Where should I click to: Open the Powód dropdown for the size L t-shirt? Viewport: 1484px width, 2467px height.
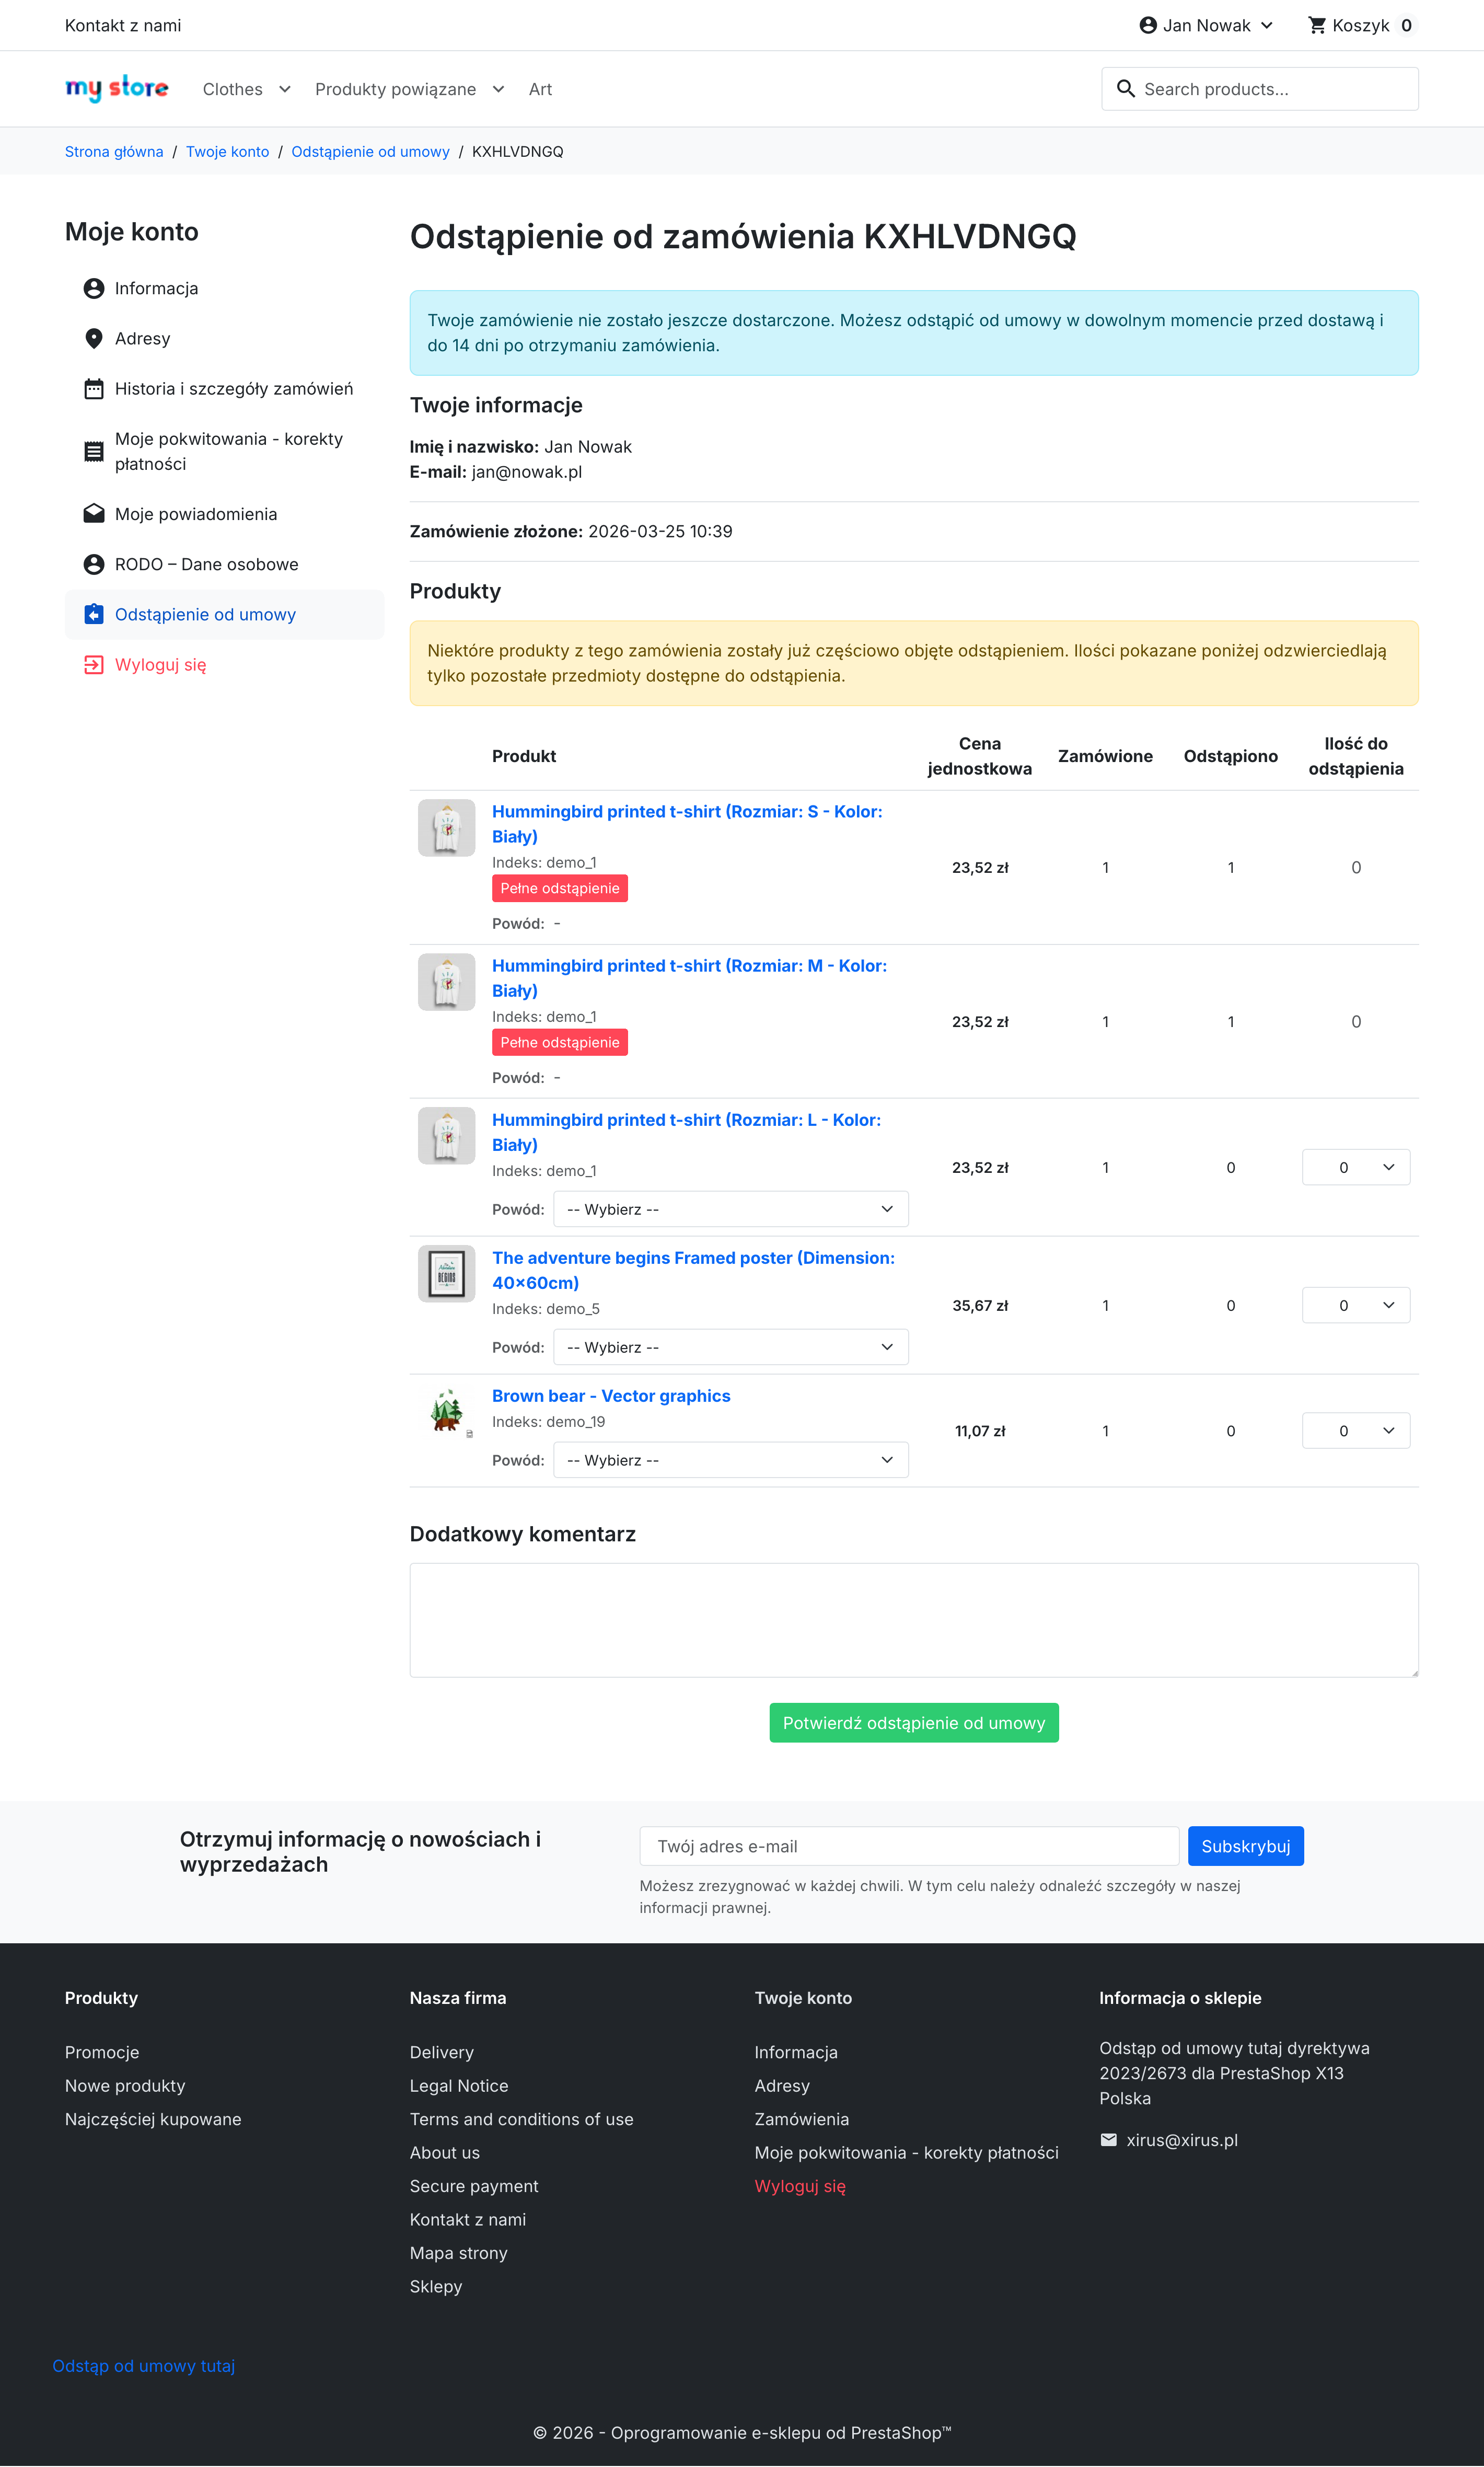click(730, 1209)
